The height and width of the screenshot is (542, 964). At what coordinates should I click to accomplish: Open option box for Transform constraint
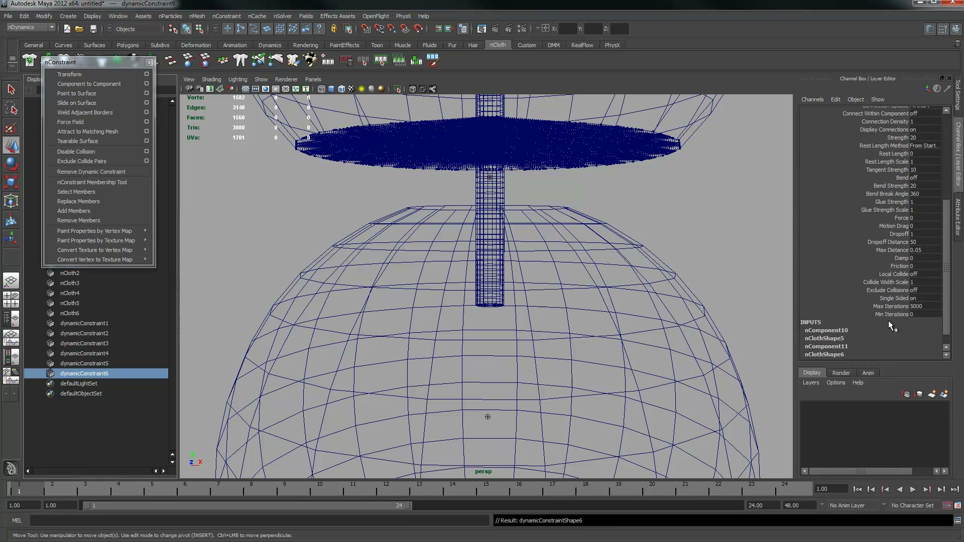coord(147,74)
